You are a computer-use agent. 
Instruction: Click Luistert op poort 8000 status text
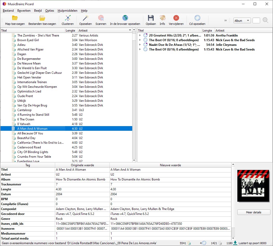pos(252,243)
